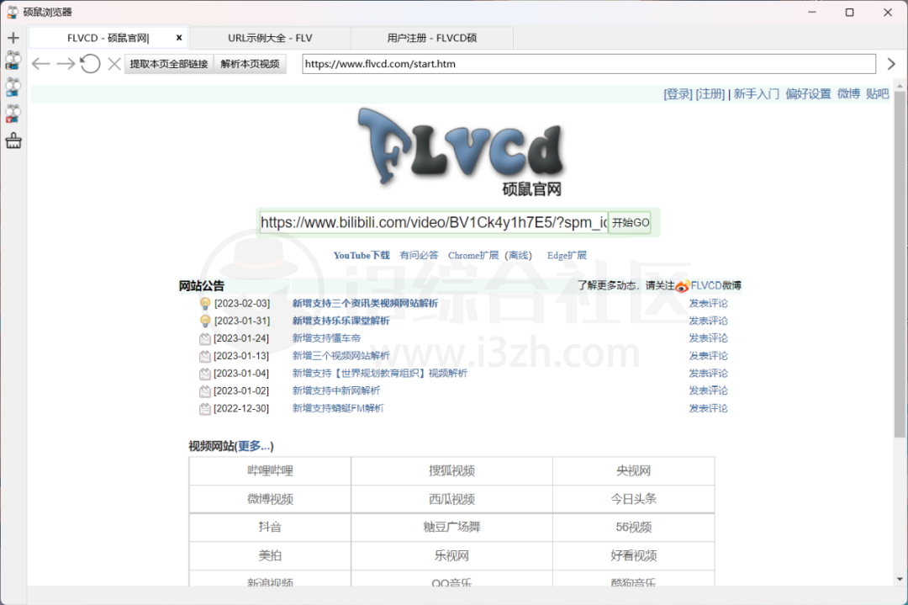Open the Edge扩展 link
Viewport: 908px width, 605px height.
tap(567, 256)
